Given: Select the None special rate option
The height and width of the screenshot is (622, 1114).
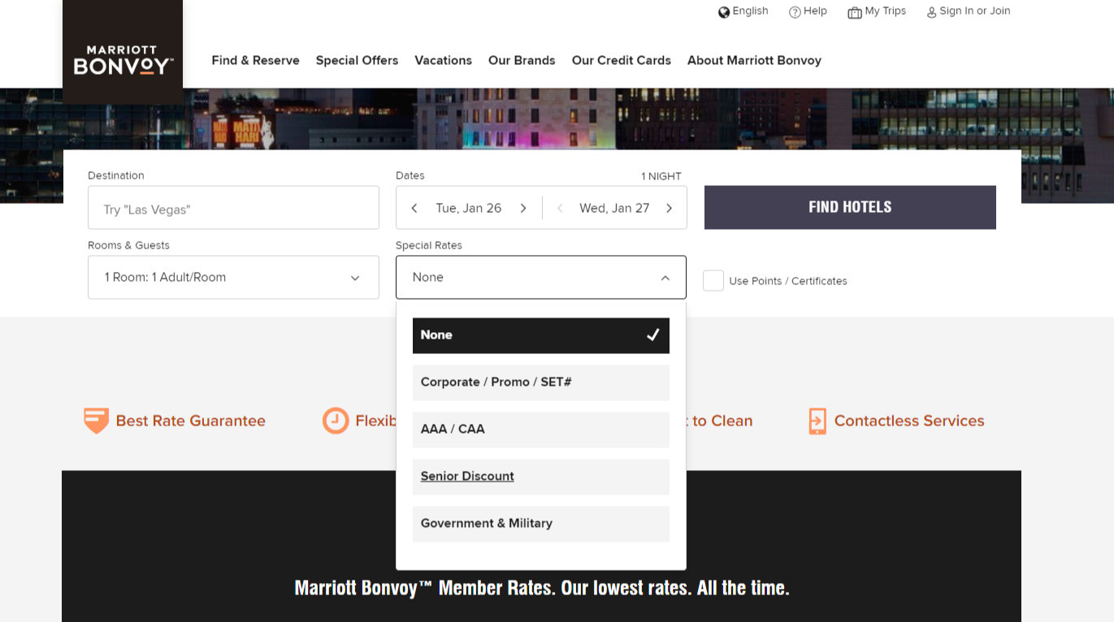Looking at the screenshot, I should click(x=541, y=335).
